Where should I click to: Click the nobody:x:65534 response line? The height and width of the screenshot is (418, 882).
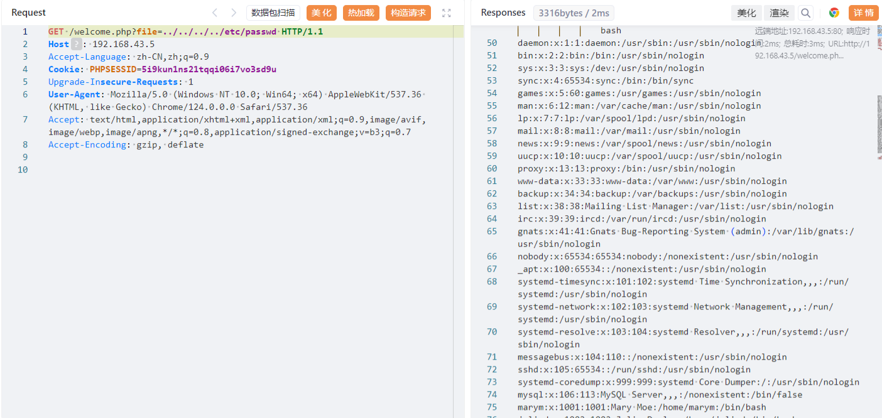(668, 256)
